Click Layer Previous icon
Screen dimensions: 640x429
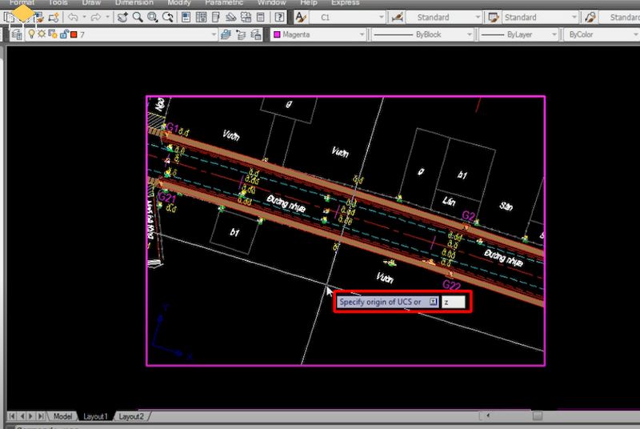[x=241, y=34]
